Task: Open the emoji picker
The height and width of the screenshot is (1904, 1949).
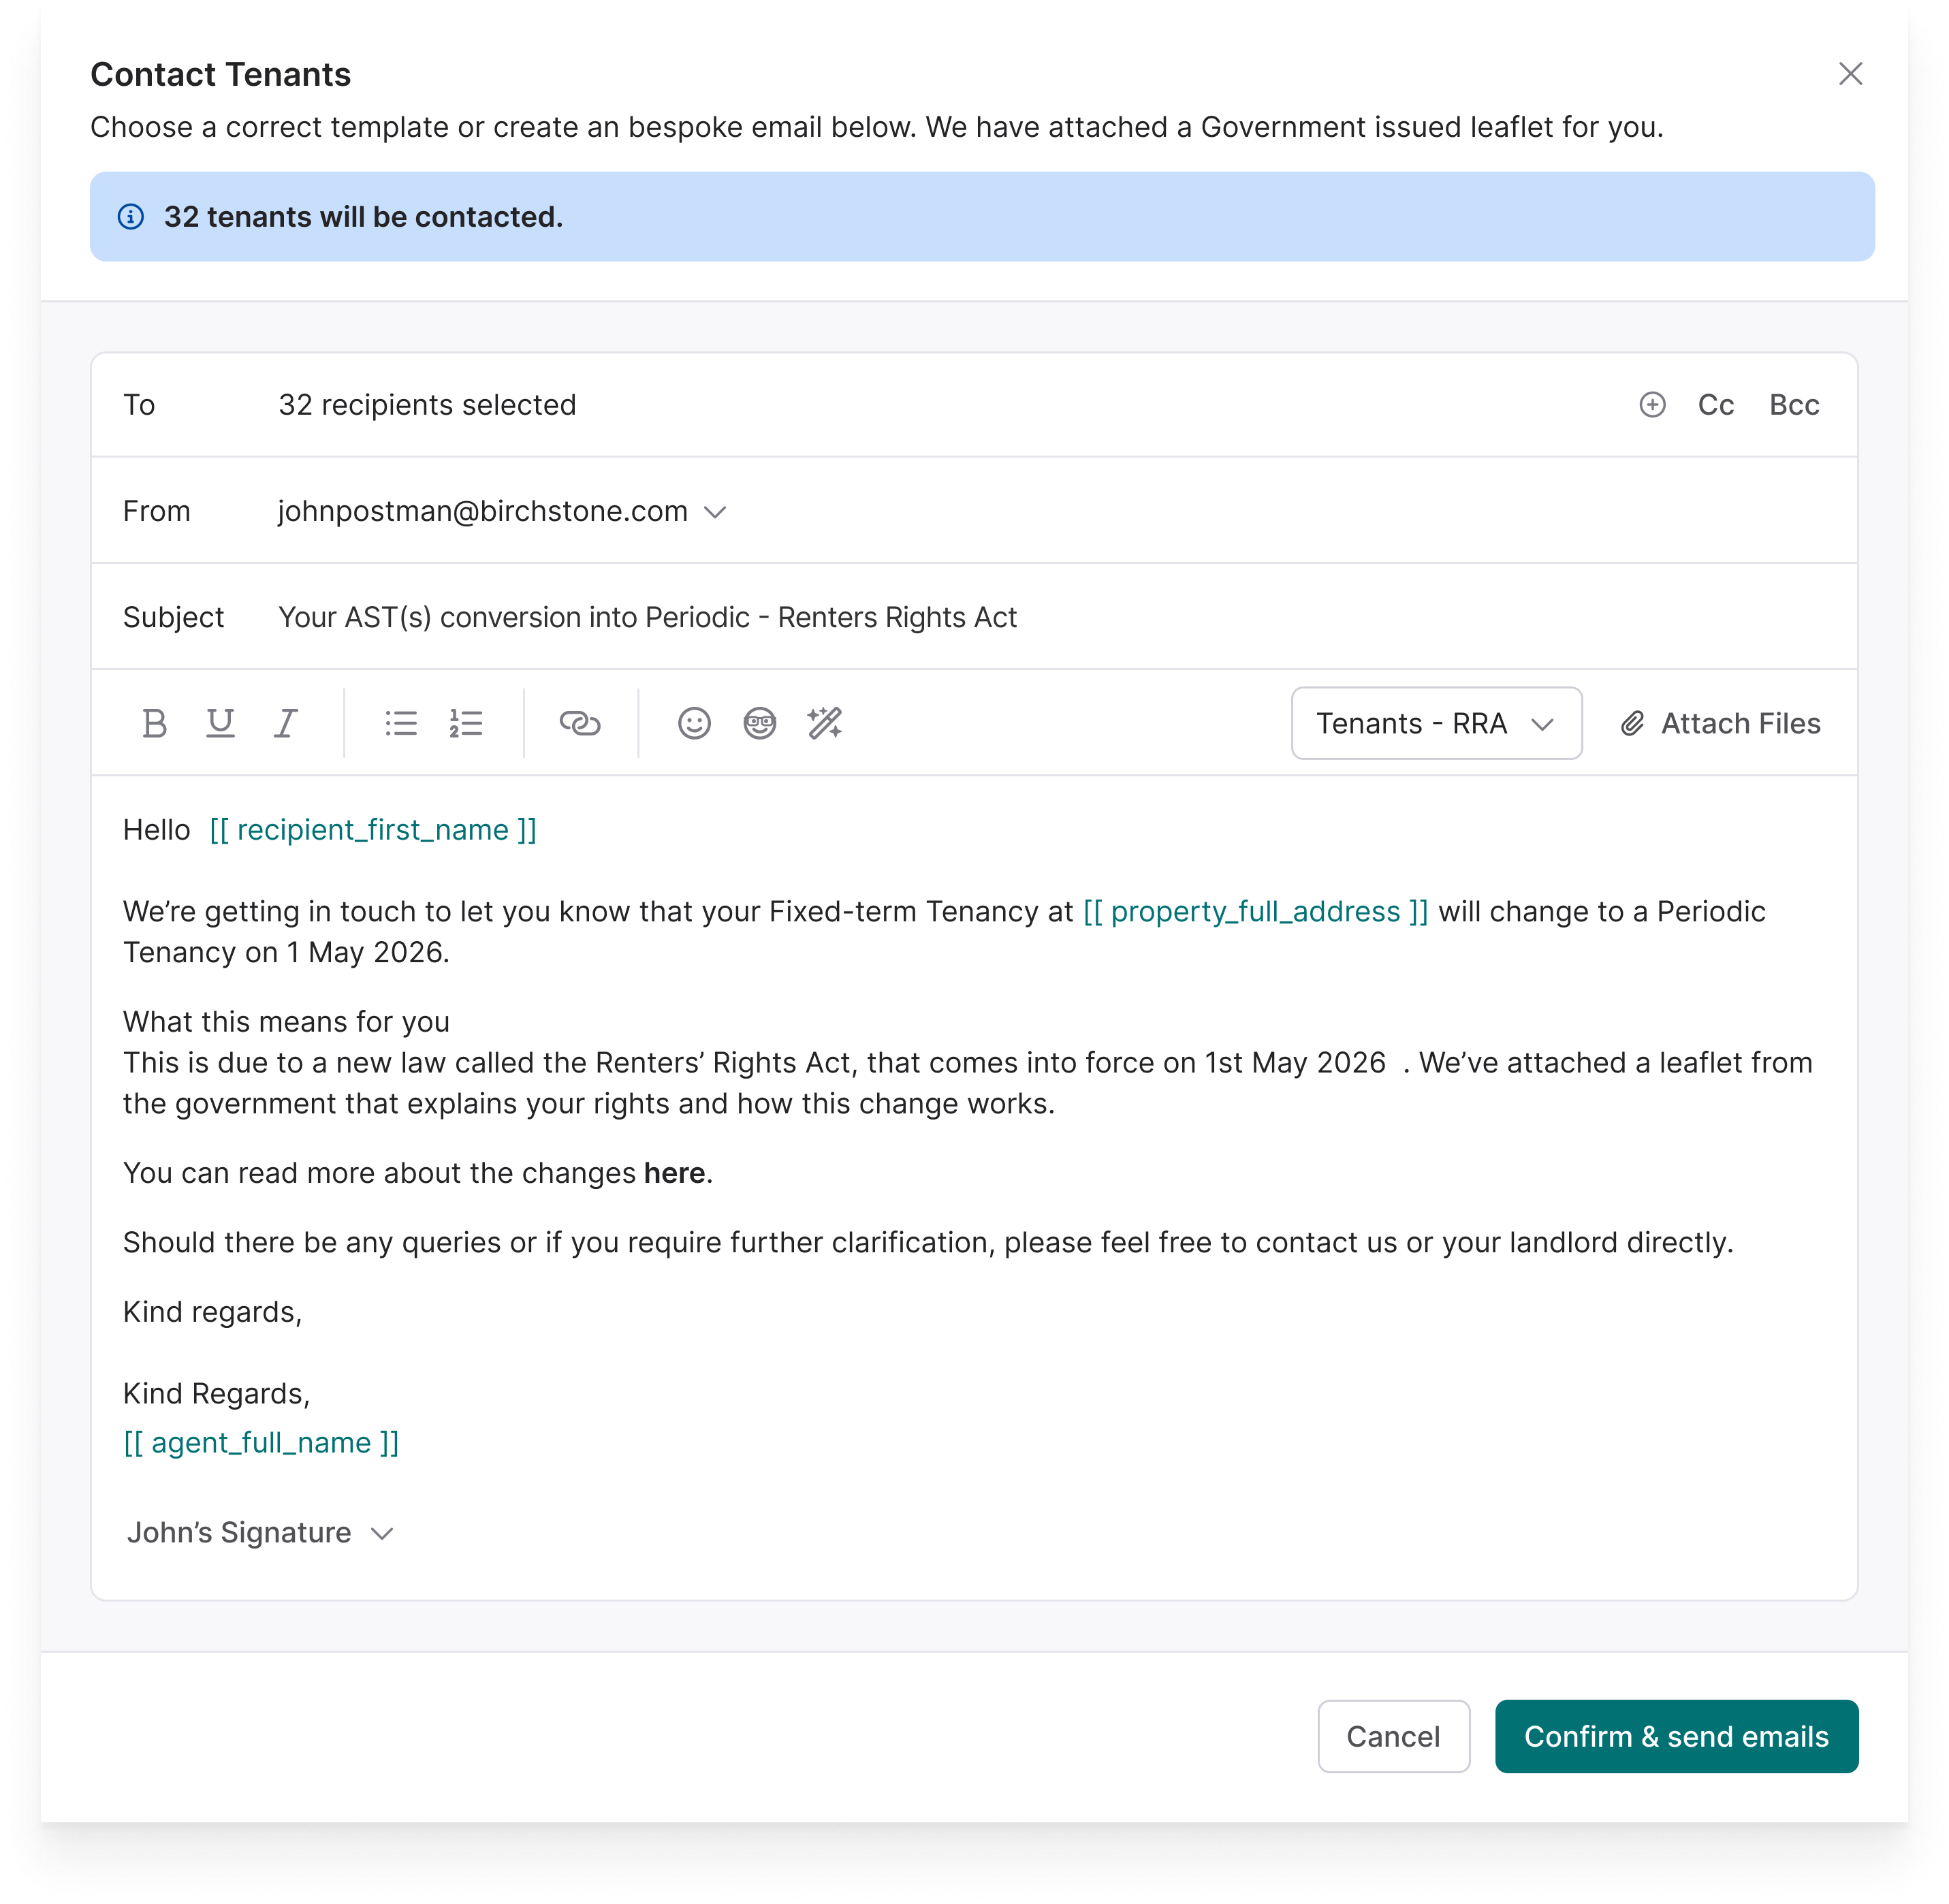Action: (693, 723)
